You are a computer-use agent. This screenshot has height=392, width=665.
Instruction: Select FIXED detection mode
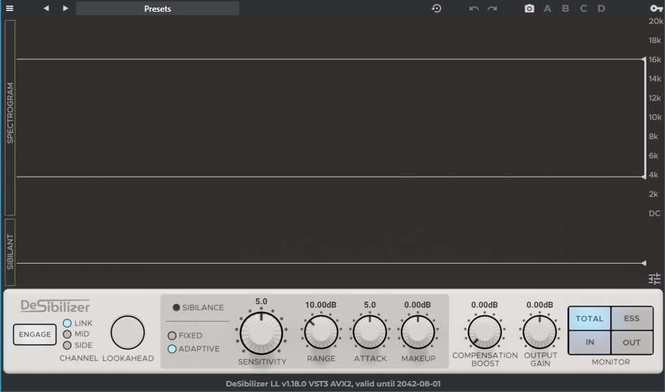click(171, 335)
